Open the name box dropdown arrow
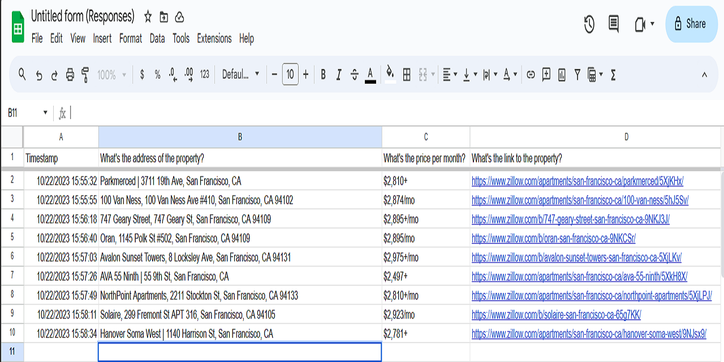 coord(45,113)
